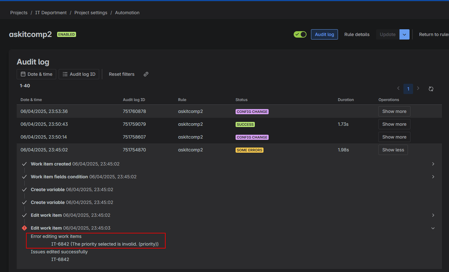Click the Status column header
Screen dimensions: 449x272
pyautogui.click(x=241, y=100)
